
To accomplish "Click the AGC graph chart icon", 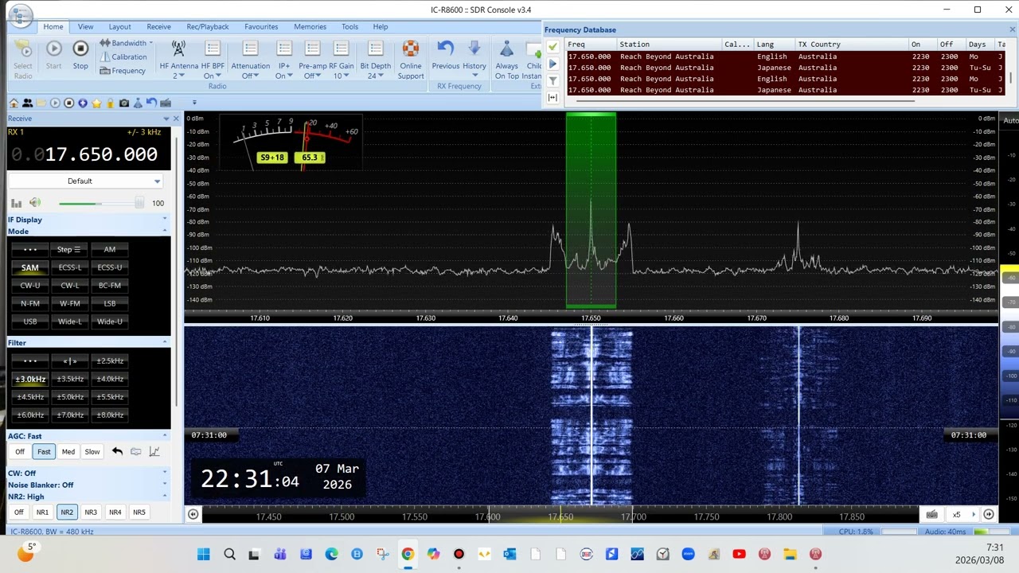I will [154, 451].
